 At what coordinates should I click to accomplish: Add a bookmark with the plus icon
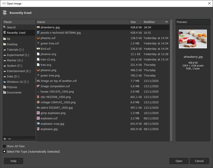[x=5, y=139]
